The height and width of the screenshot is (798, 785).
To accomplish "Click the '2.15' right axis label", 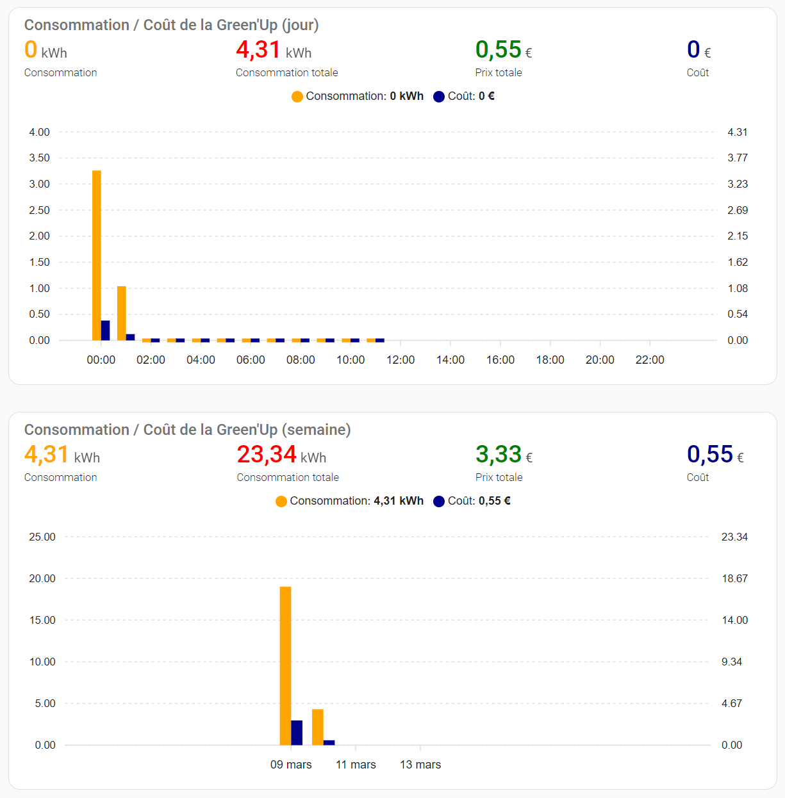I will pos(738,236).
